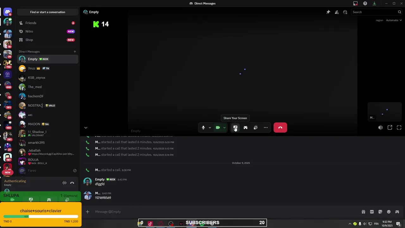
Task: Toggle the microphone mute in call controls
Action: tap(203, 128)
